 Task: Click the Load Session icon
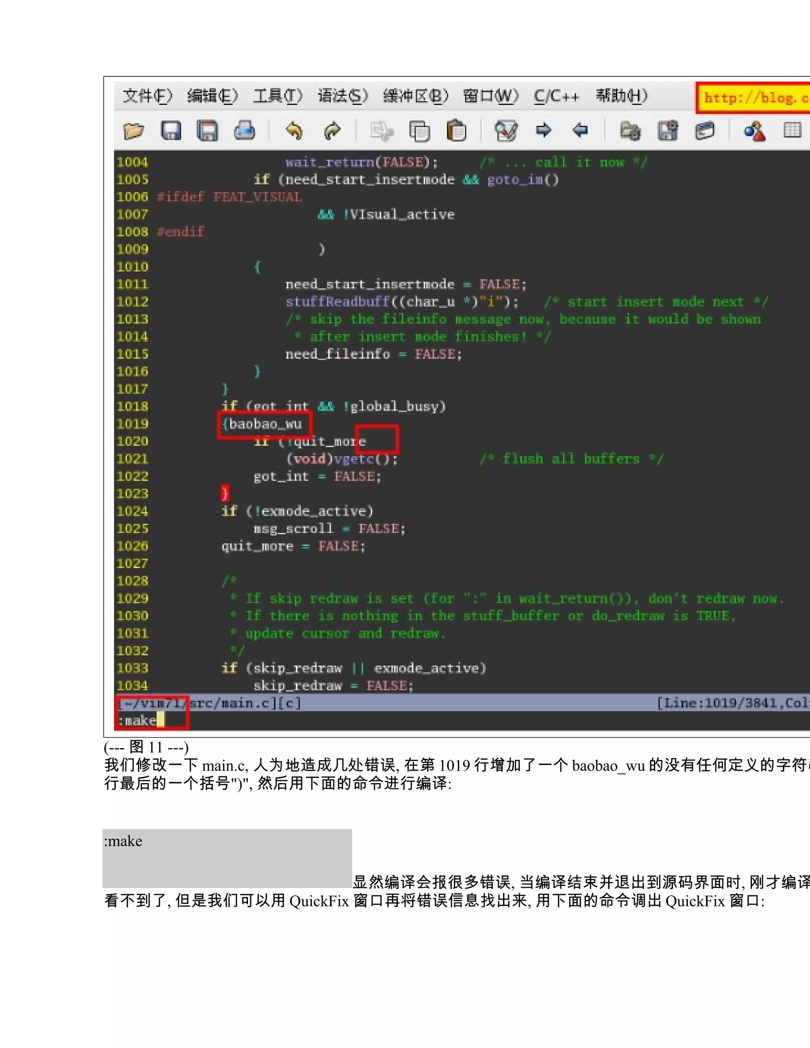(x=630, y=131)
